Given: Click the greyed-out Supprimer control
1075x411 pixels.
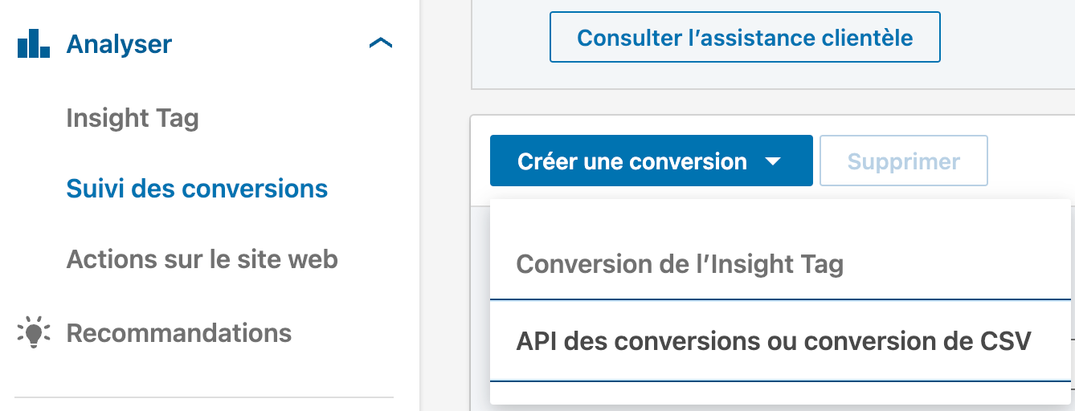Looking at the screenshot, I should point(904,161).
